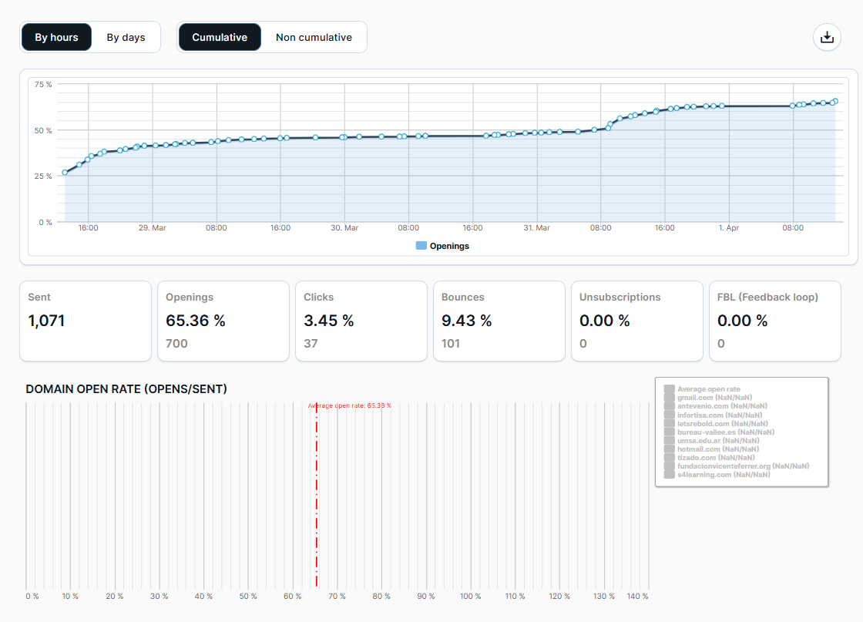Toggle the hotmail.com legend swatch
Image resolution: width=863 pixels, height=622 pixels.
(669, 449)
